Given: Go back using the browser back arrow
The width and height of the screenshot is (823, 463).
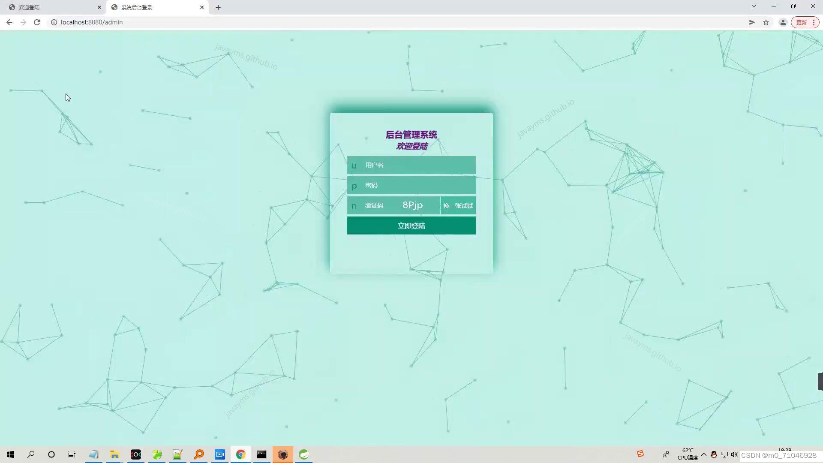Looking at the screenshot, I should 9,22.
